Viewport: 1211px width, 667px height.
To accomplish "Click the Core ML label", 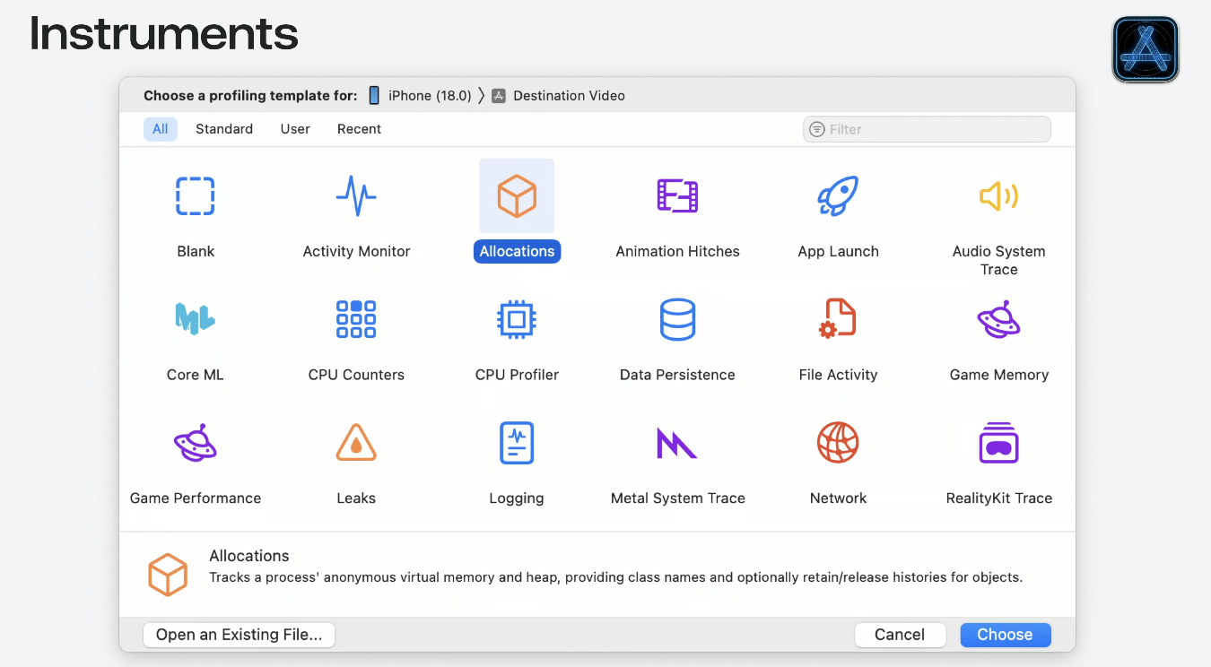I will [195, 375].
